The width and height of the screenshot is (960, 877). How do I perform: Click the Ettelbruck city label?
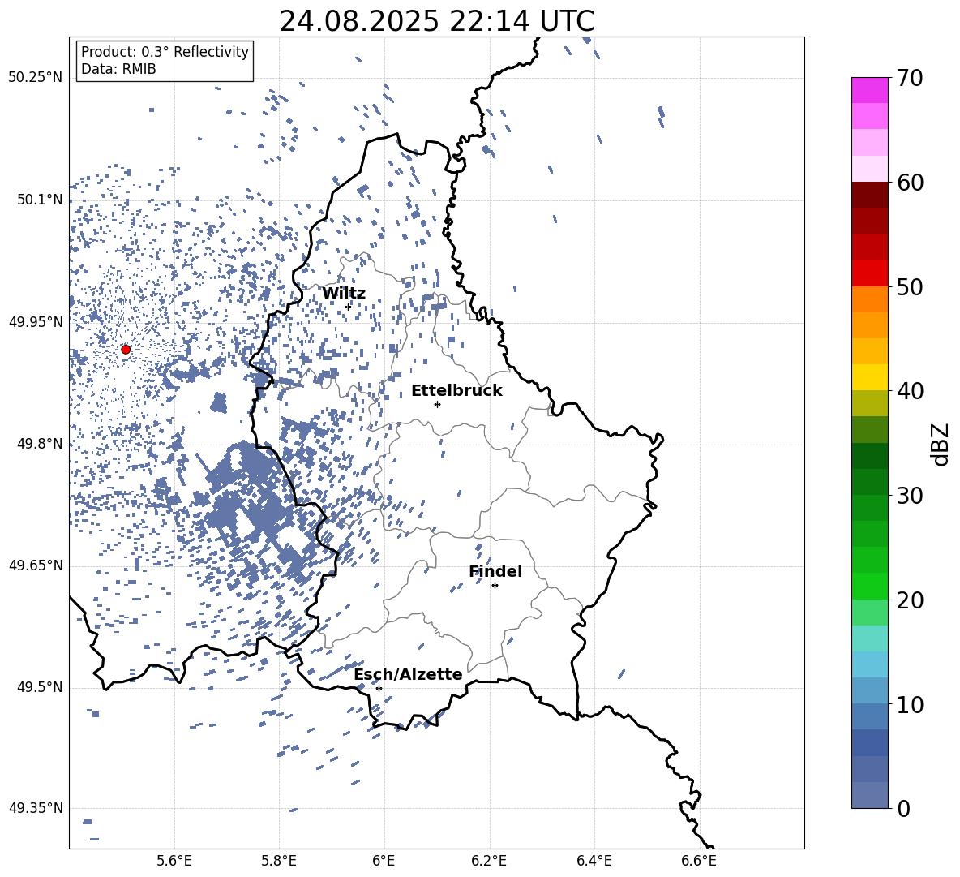(x=456, y=391)
